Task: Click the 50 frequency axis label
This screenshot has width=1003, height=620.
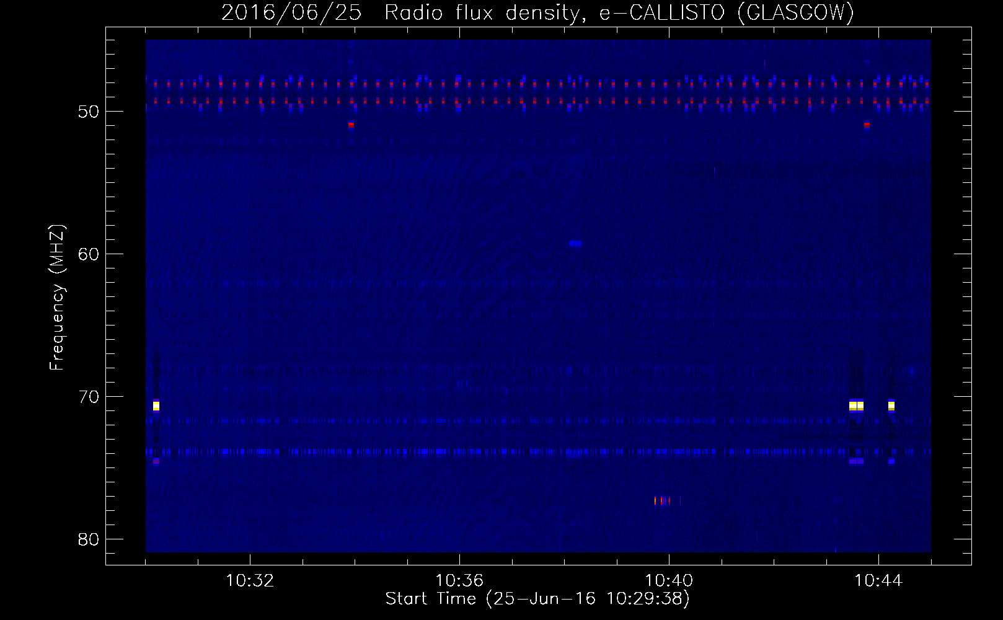Action: tap(89, 112)
